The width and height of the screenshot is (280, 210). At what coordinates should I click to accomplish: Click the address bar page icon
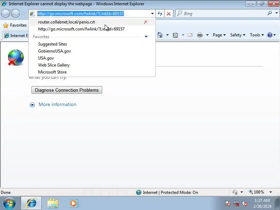(32, 13)
